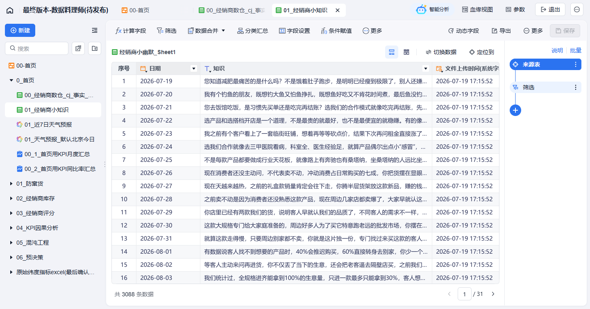Click the page number input box
Viewport: 590px width, 309px height.
tap(465, 294)
